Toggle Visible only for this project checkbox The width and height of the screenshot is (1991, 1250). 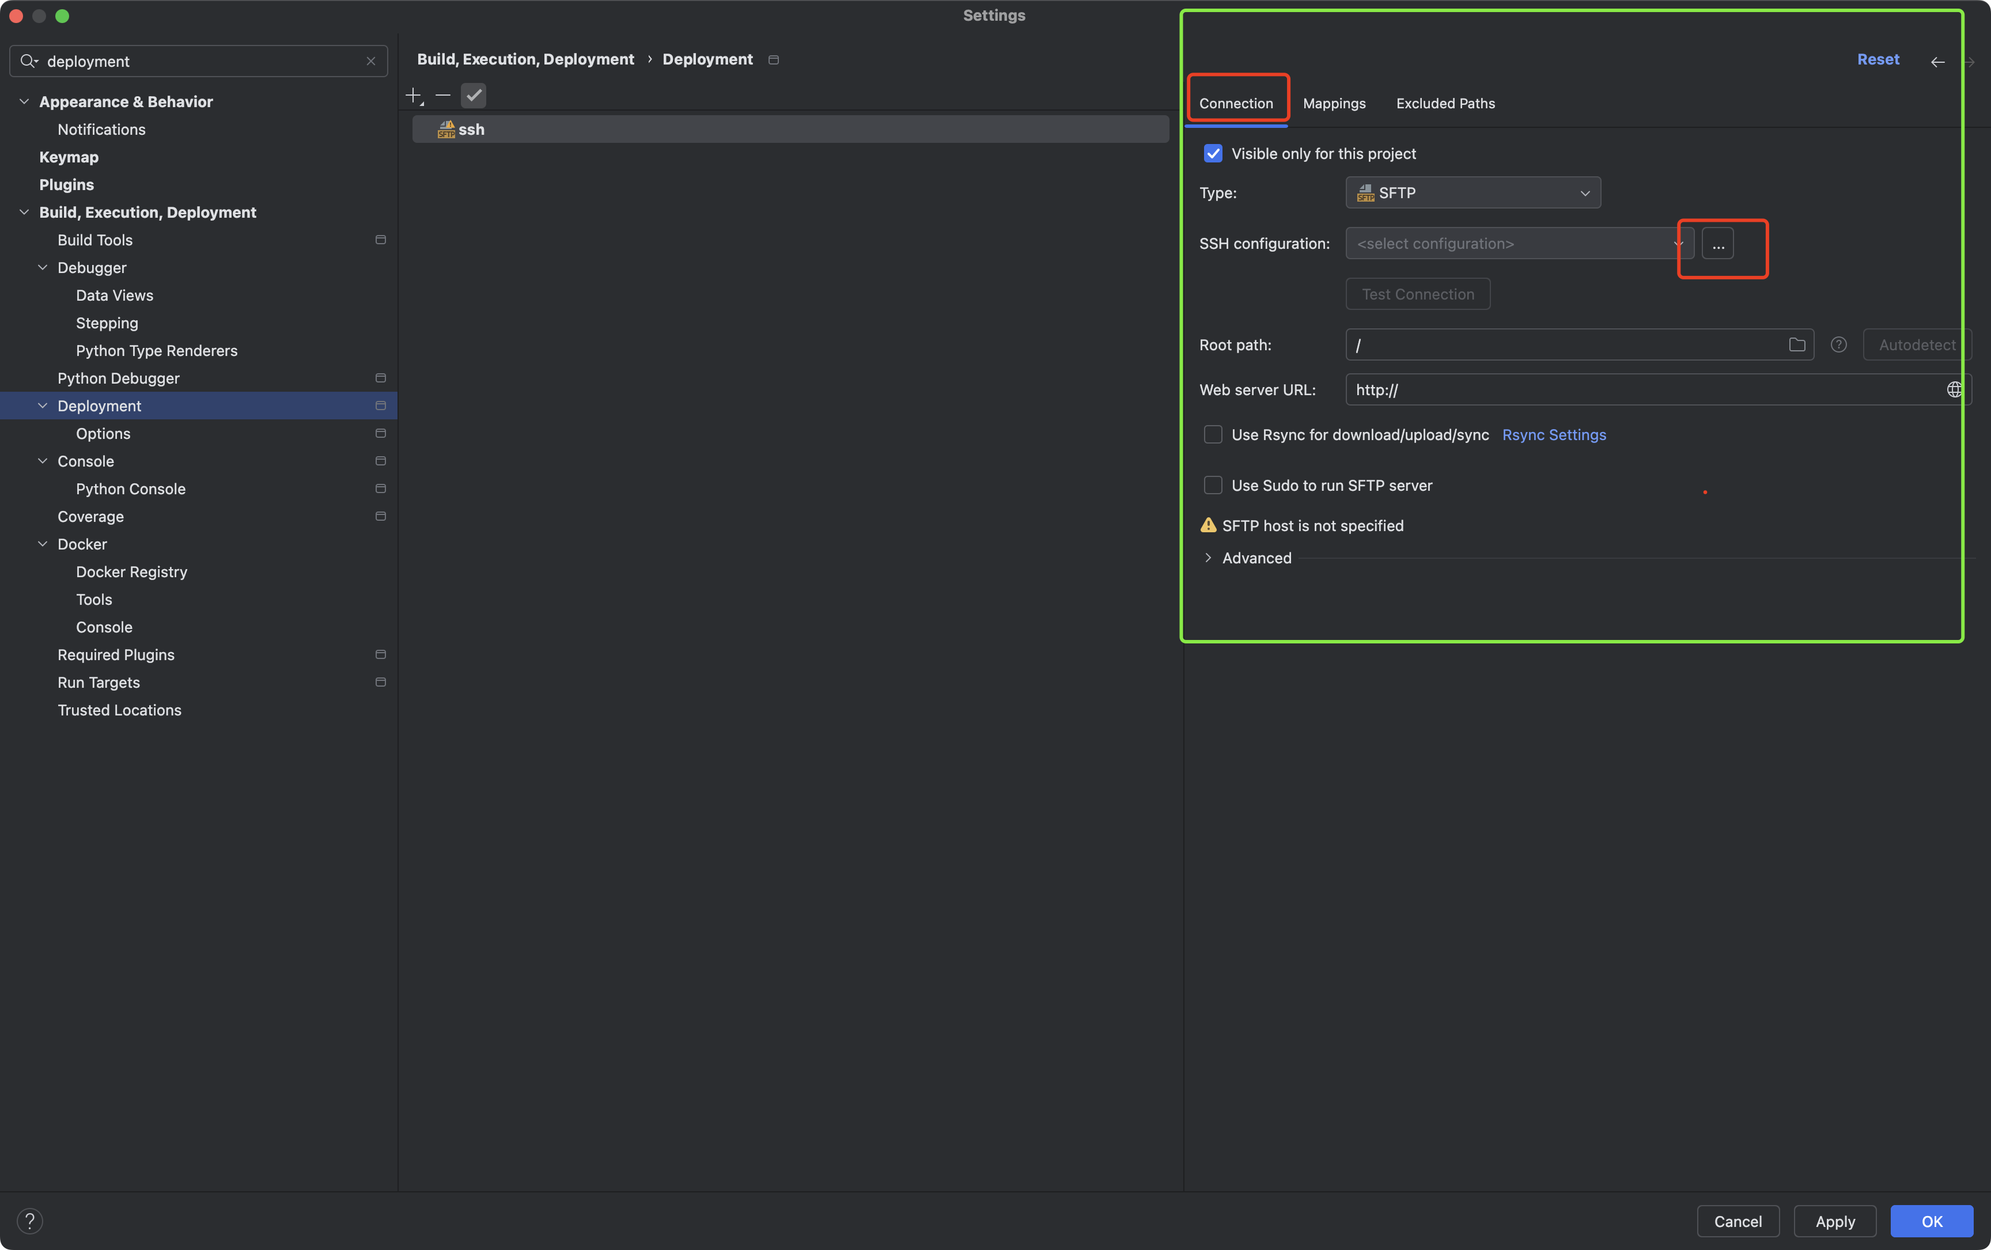[1214, 153]
